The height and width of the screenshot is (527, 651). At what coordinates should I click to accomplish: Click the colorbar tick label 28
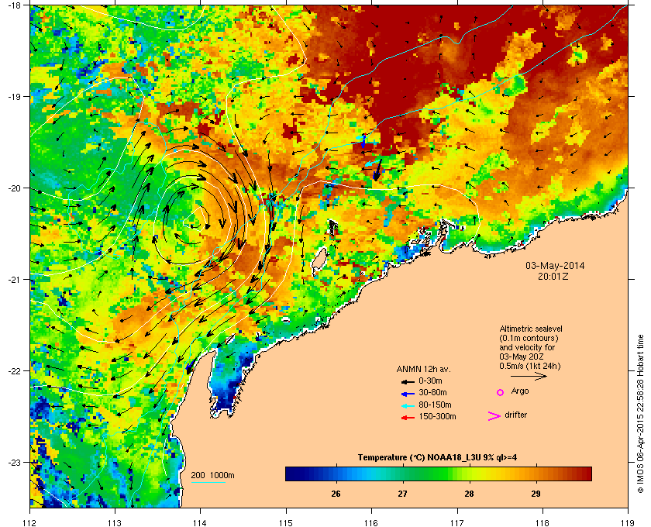pos(469,494)
